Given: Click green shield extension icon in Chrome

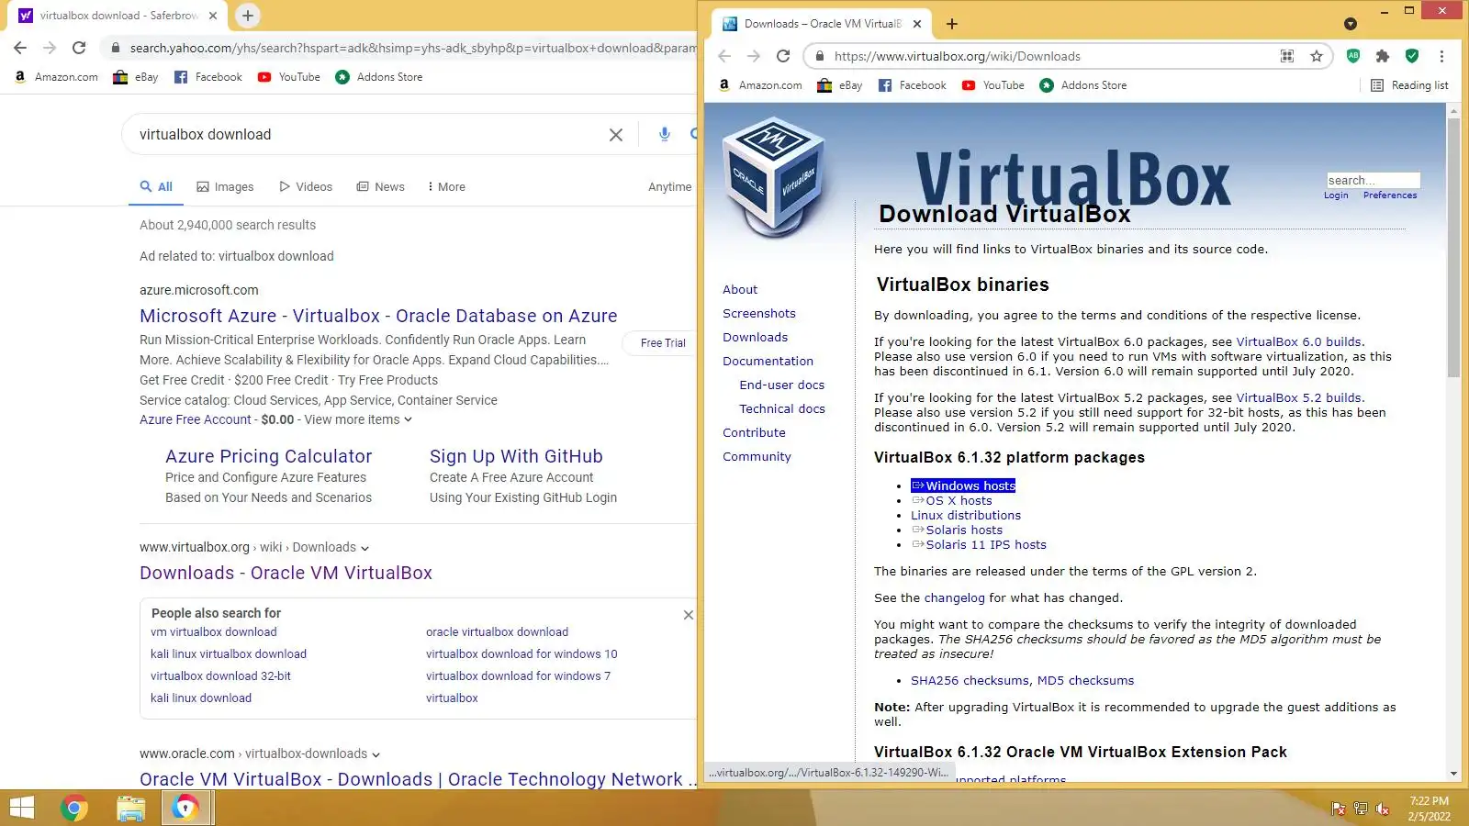Looking at the screenshot, I should click(1412, 56).
